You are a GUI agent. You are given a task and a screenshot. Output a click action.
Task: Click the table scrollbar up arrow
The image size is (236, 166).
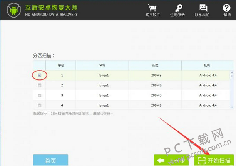232,72
